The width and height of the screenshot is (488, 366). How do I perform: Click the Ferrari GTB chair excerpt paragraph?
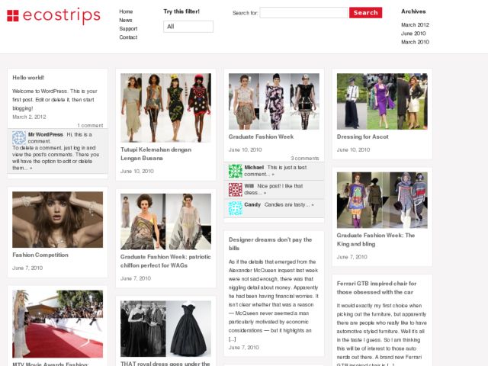(x=381, y=334)
